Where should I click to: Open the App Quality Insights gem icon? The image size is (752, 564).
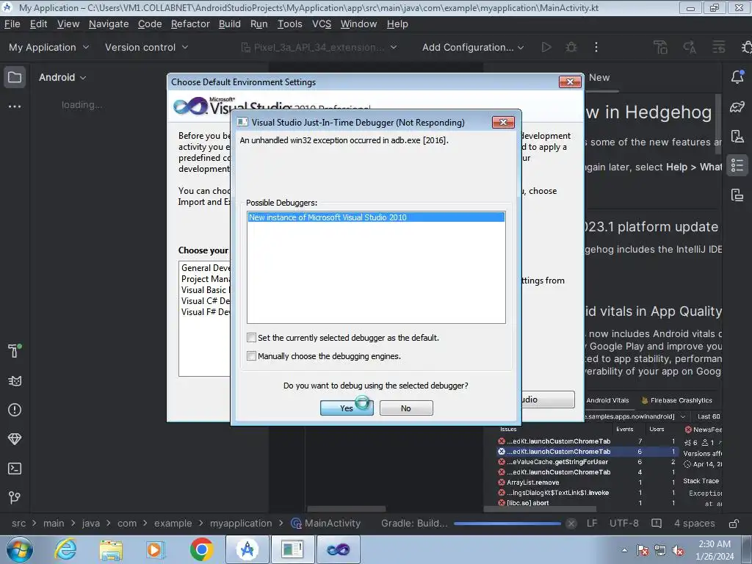15,439
